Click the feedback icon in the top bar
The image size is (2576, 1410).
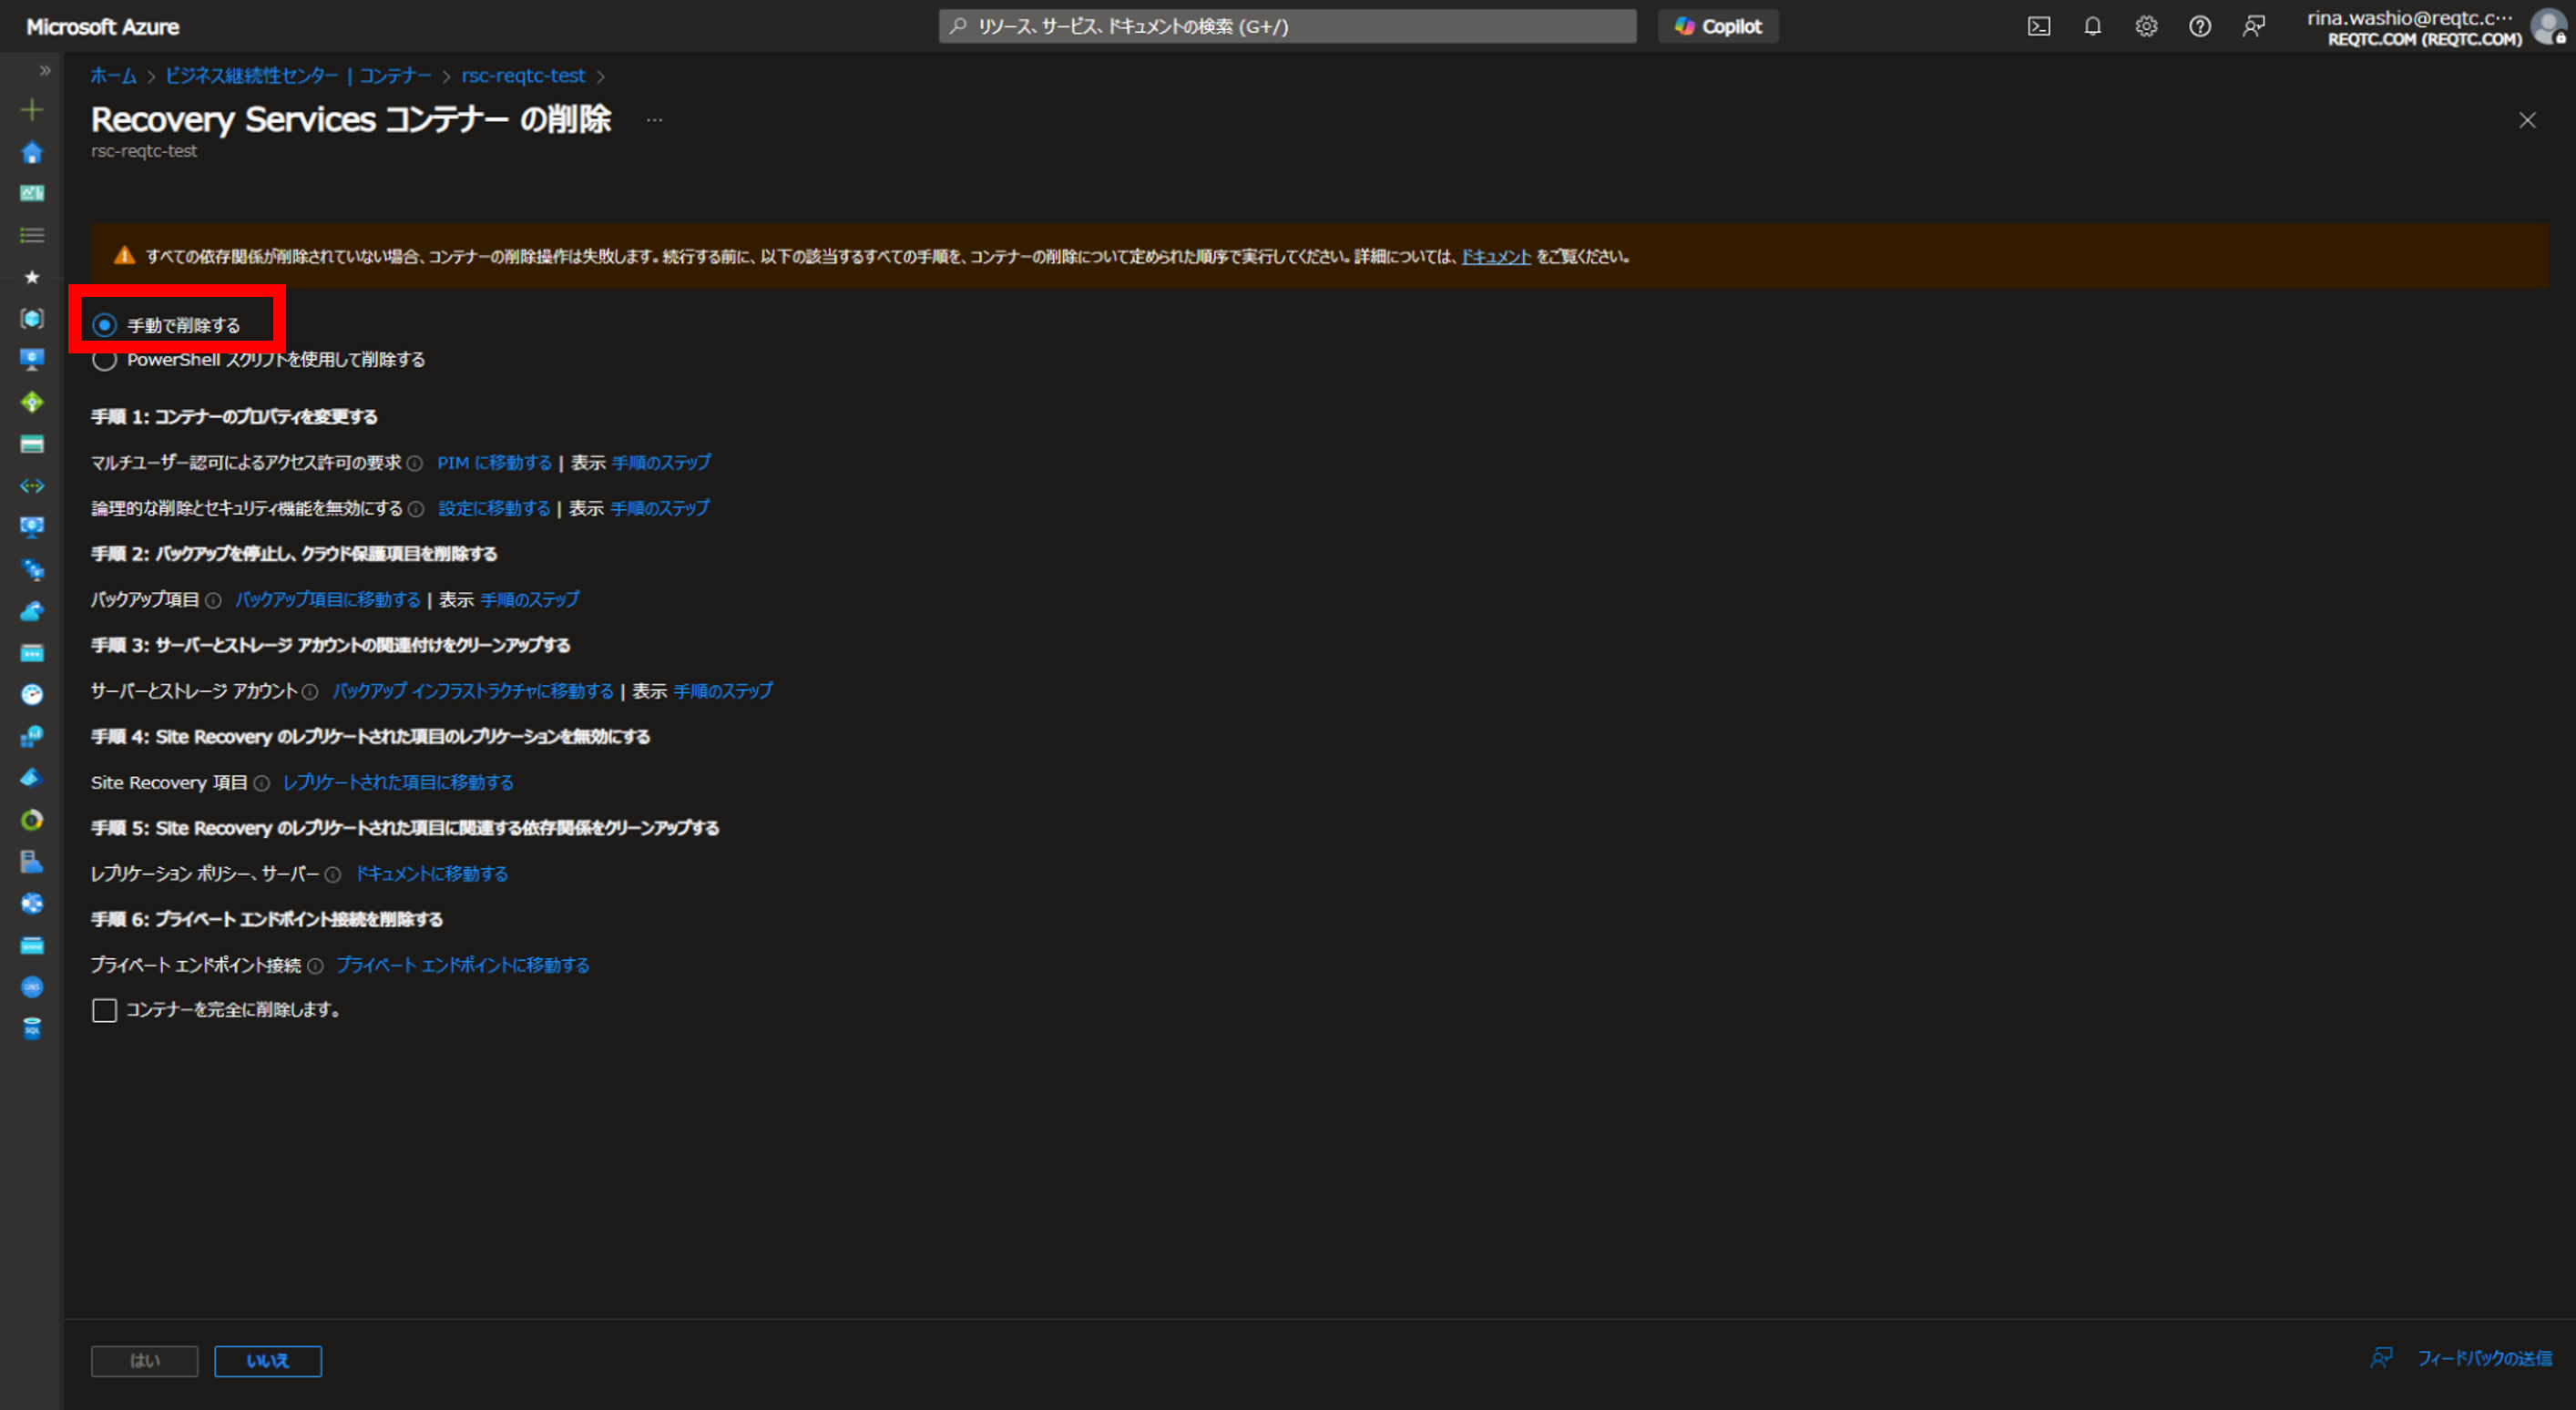2253,27
